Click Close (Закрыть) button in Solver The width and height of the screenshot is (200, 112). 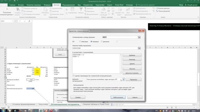coord(135,97)
